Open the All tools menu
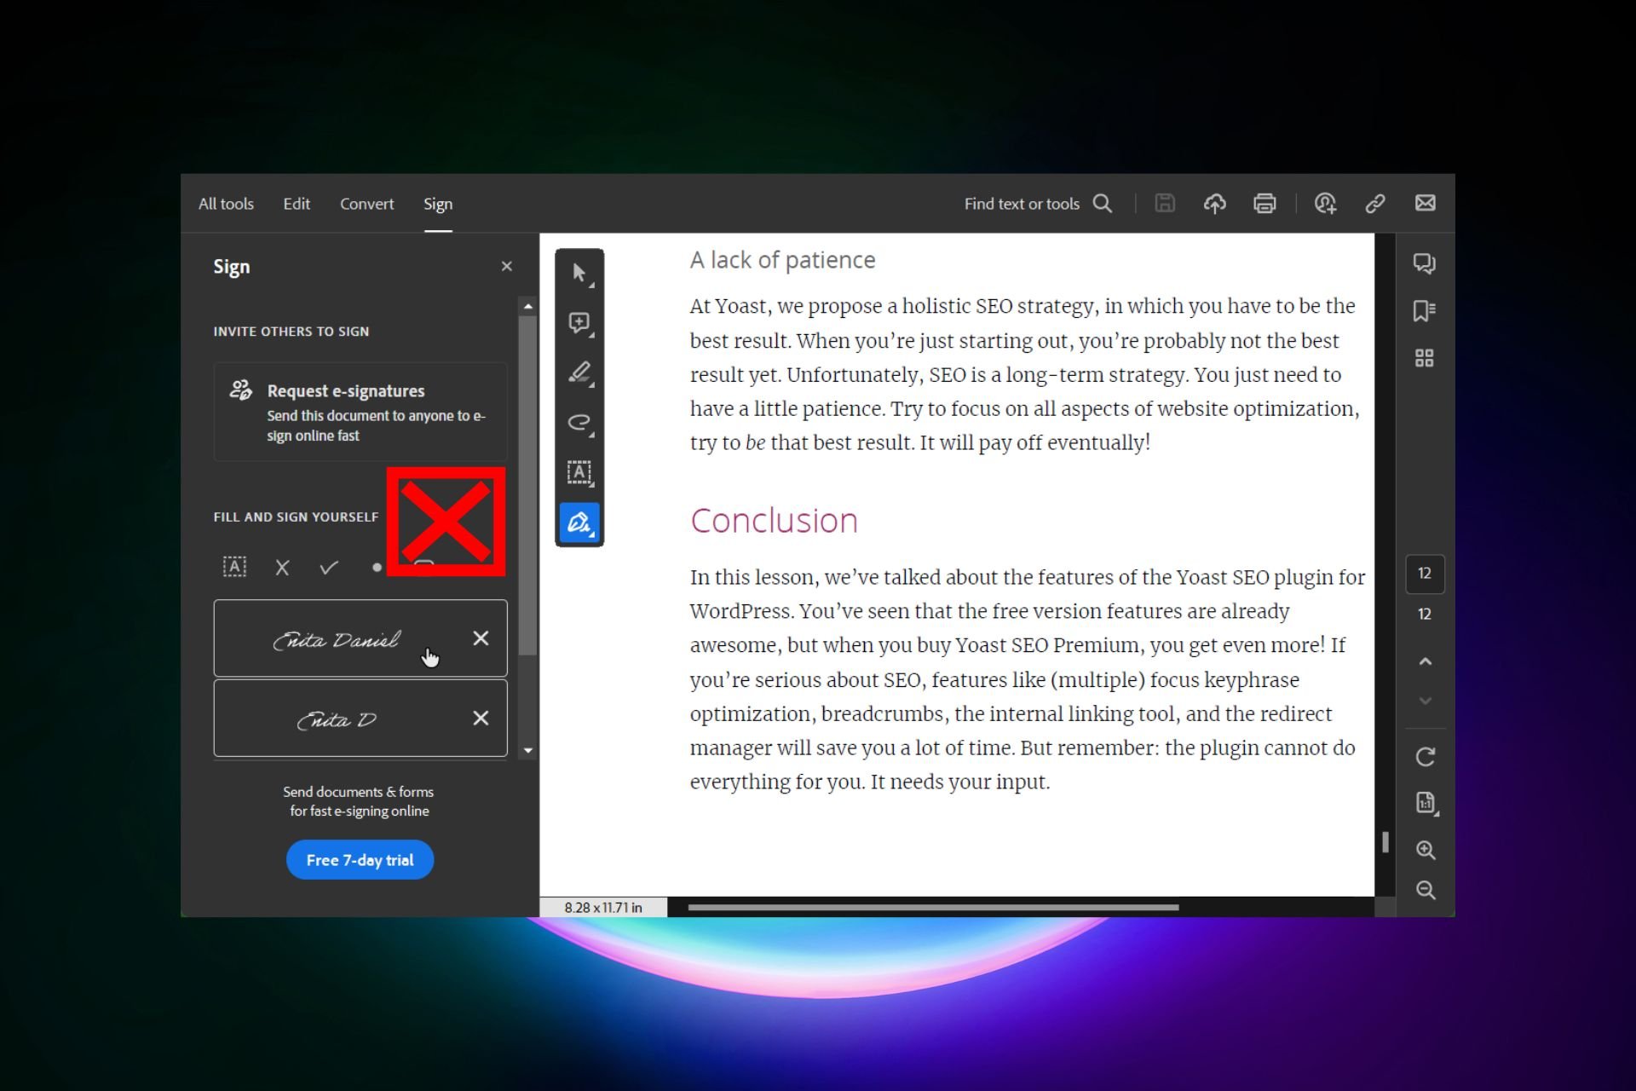 tap(226, 204)
